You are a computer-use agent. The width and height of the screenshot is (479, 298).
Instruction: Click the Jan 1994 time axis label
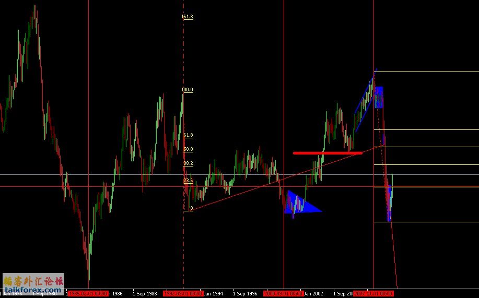tap(214, 294)
